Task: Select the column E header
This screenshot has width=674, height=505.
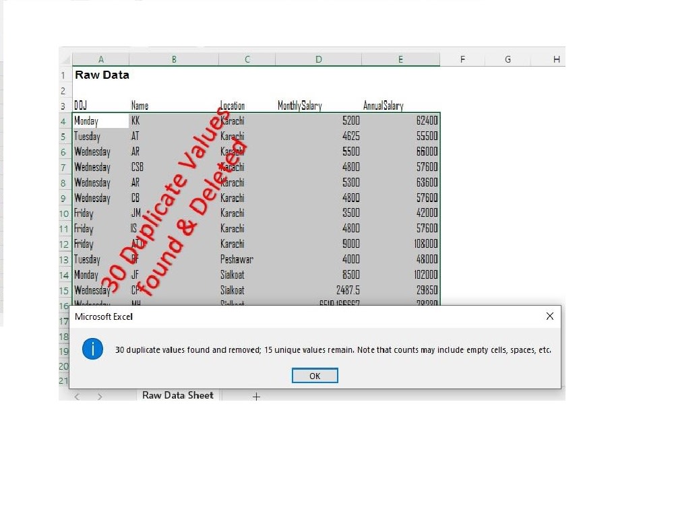Action: 400,59
